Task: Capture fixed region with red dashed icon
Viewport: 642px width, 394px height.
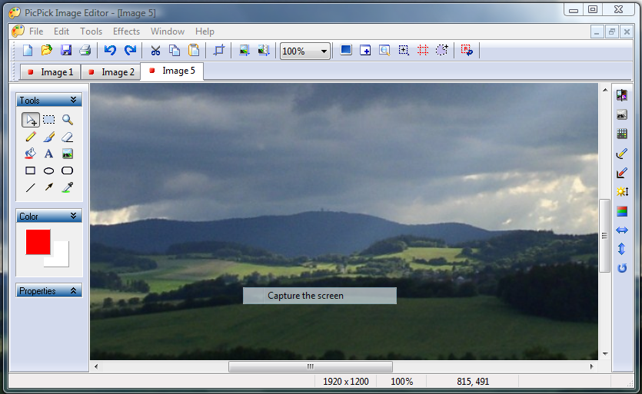Action: point(423,51)
